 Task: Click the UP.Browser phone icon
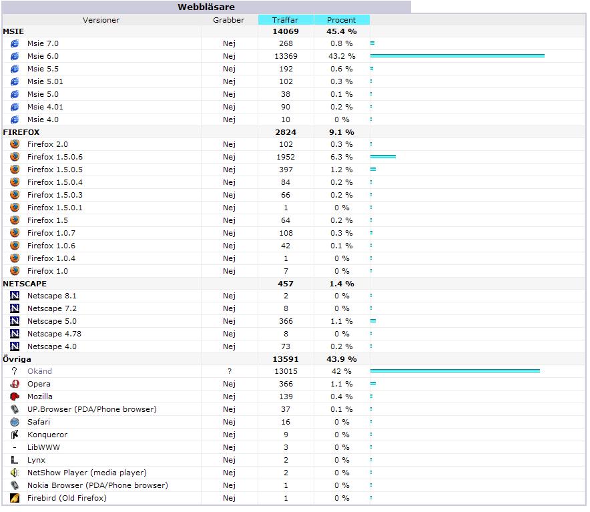(15, 409)
